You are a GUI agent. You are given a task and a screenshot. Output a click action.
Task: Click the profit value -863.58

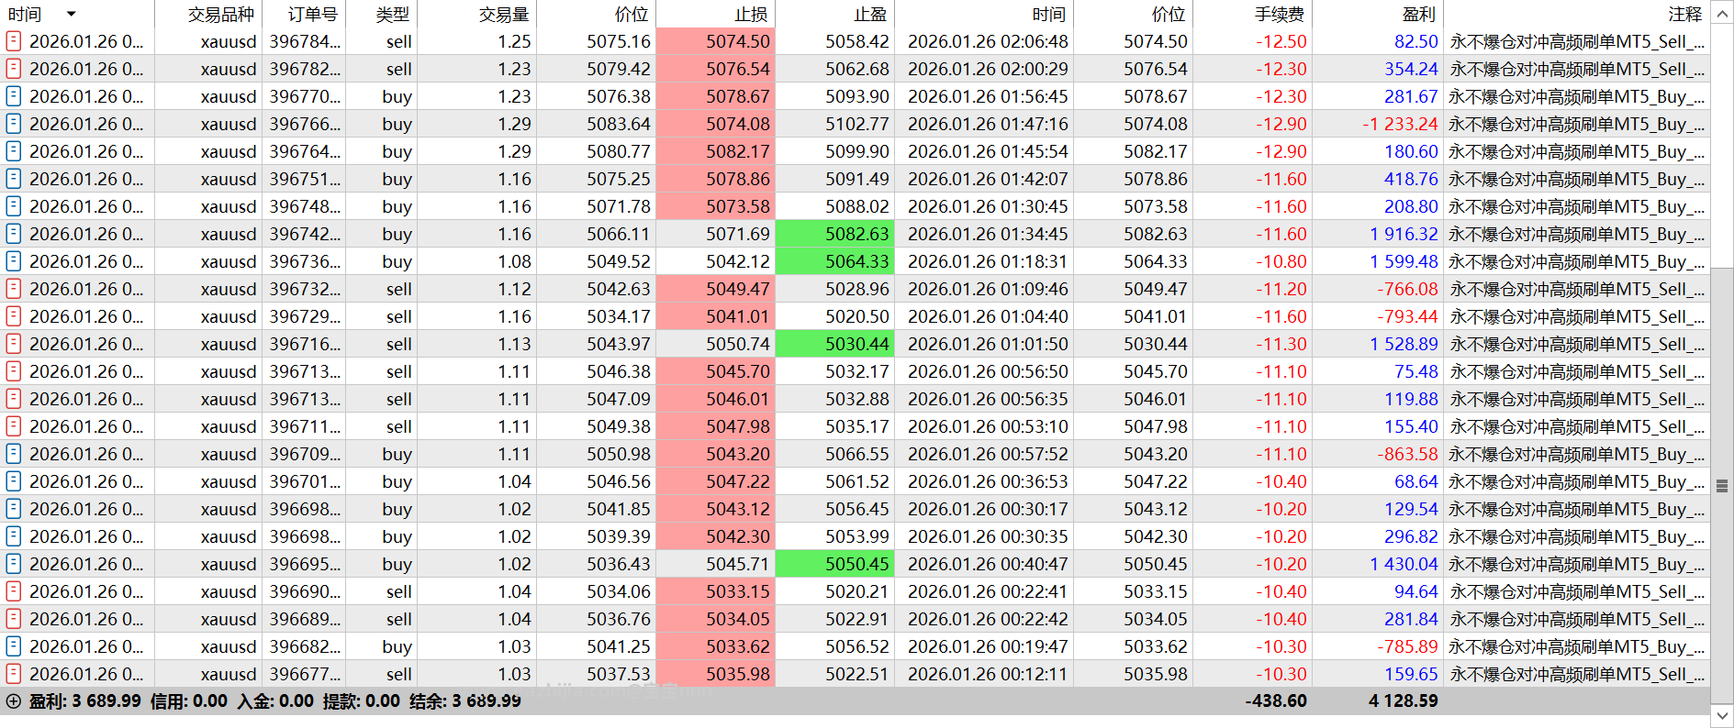1407,454
